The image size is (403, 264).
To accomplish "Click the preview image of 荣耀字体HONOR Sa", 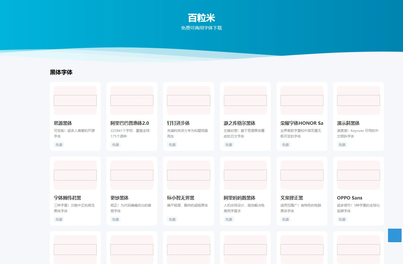I will click(x=302, y=100).
